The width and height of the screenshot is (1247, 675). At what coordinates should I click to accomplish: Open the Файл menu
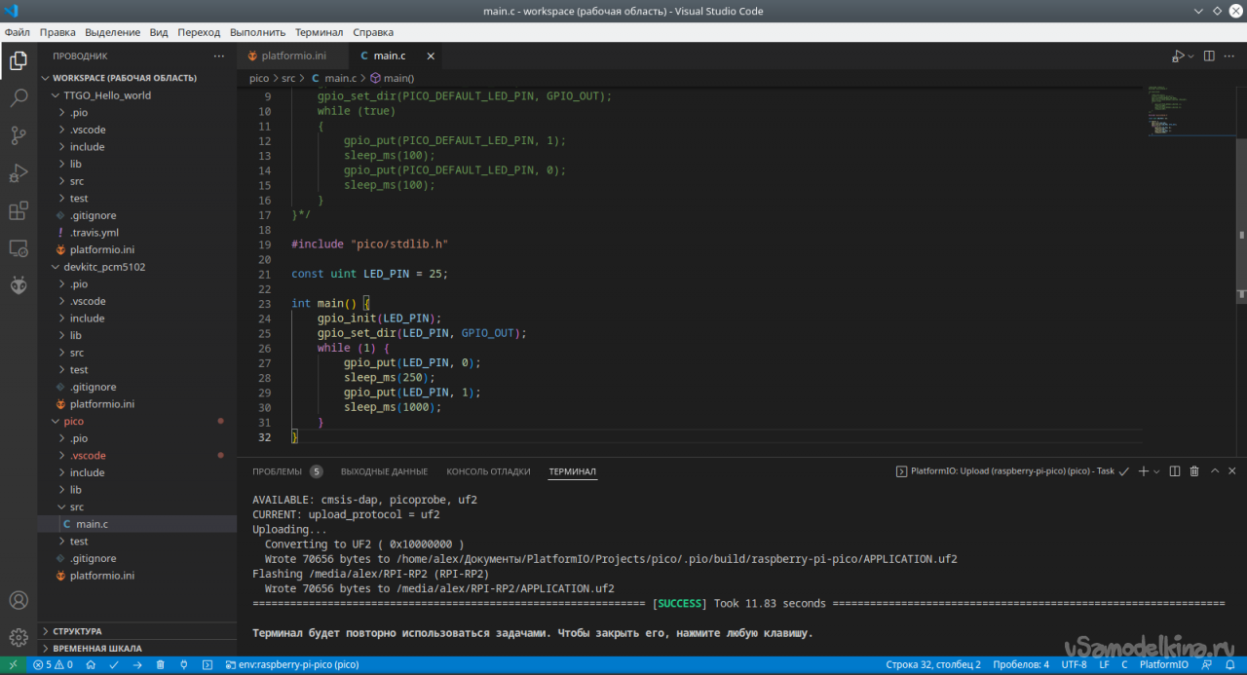point(17,32)
